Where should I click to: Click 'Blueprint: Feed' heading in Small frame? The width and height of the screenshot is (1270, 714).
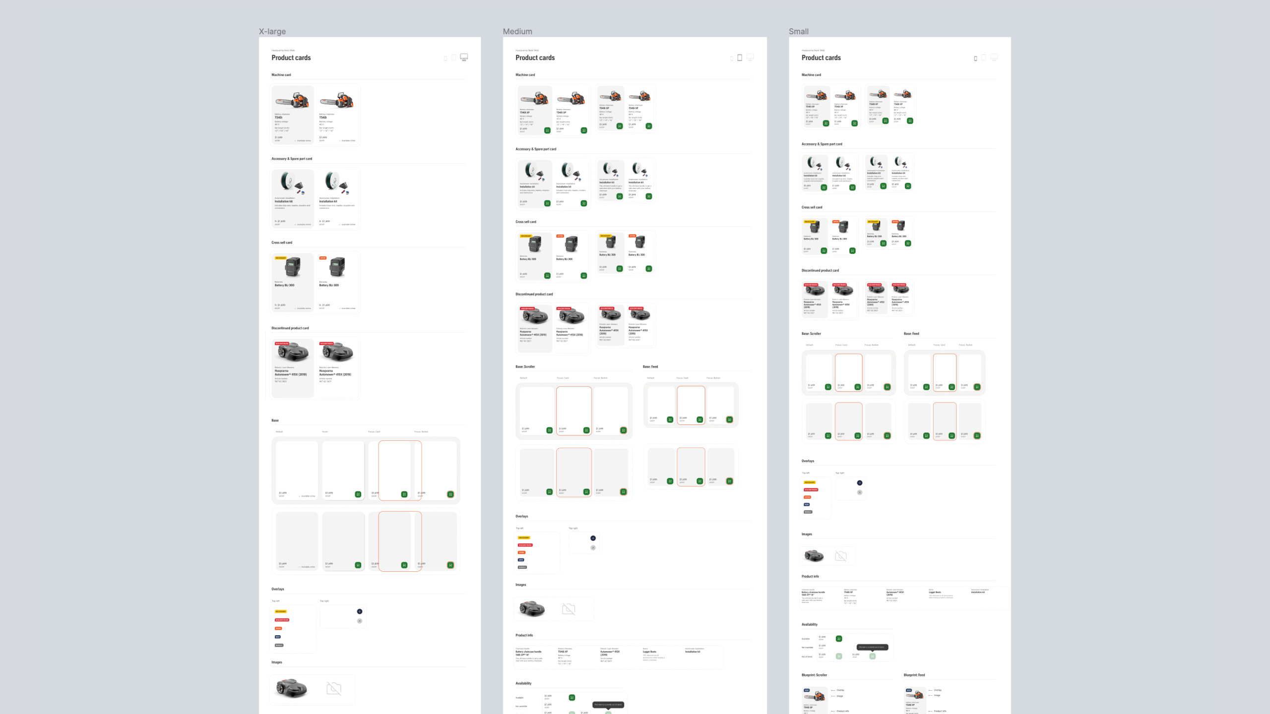[x=914, y=675]
